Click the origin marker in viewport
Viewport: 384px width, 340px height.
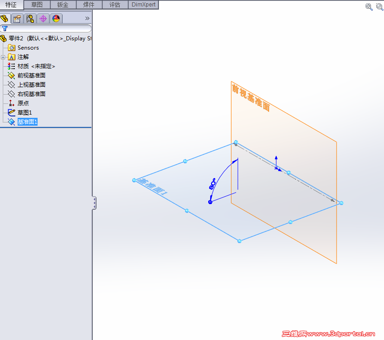click(x=276, y=168)
